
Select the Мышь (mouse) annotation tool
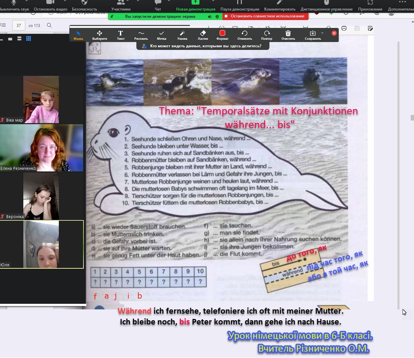point(78,35)
